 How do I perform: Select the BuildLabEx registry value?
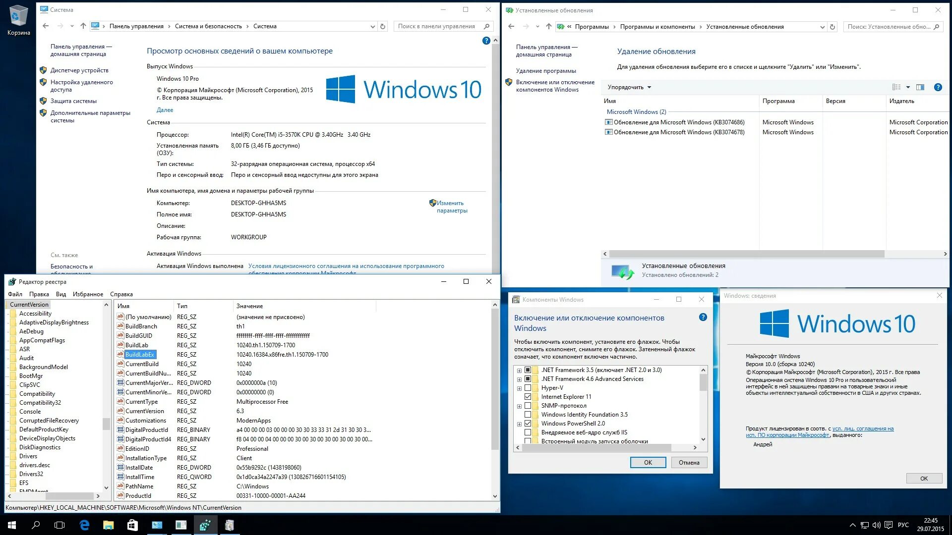click(140, 355)
